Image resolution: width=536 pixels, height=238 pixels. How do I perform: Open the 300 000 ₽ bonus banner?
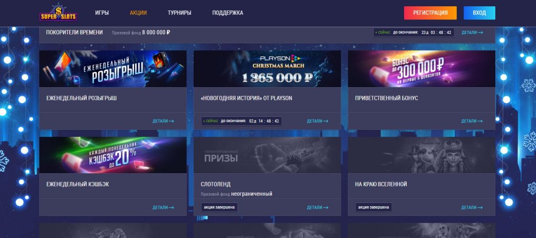pyautogui.click(x=421, y=69)
